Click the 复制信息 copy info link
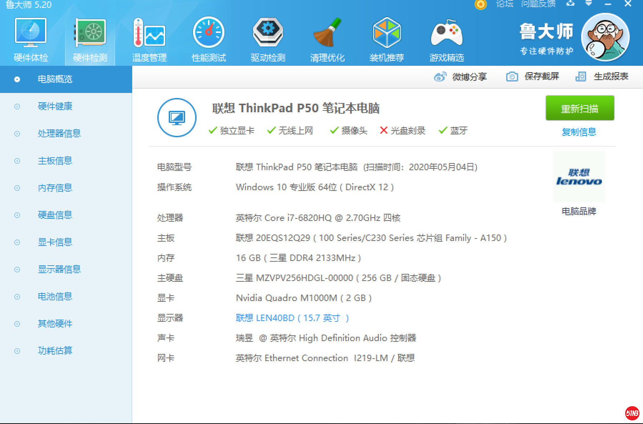This screenshot has width=643, height=424. click(x=579, y=132)
